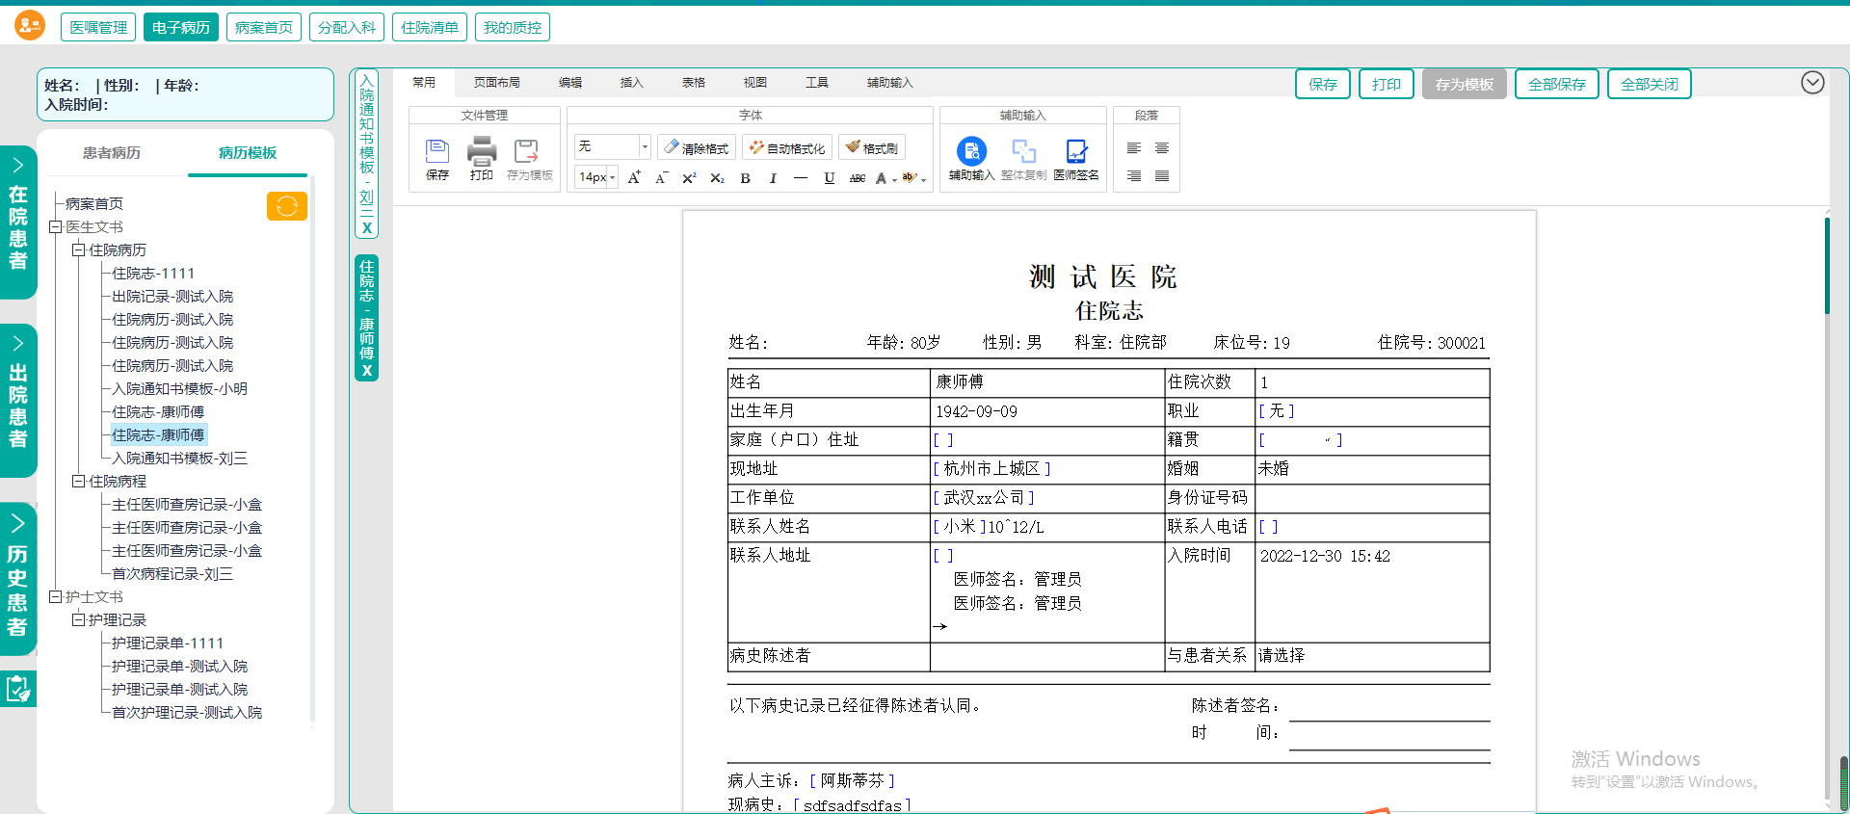Collapse the 护士文书 tree node
Screen dimensions: 1850x814
pyautogui.click(x=56, y=597)
